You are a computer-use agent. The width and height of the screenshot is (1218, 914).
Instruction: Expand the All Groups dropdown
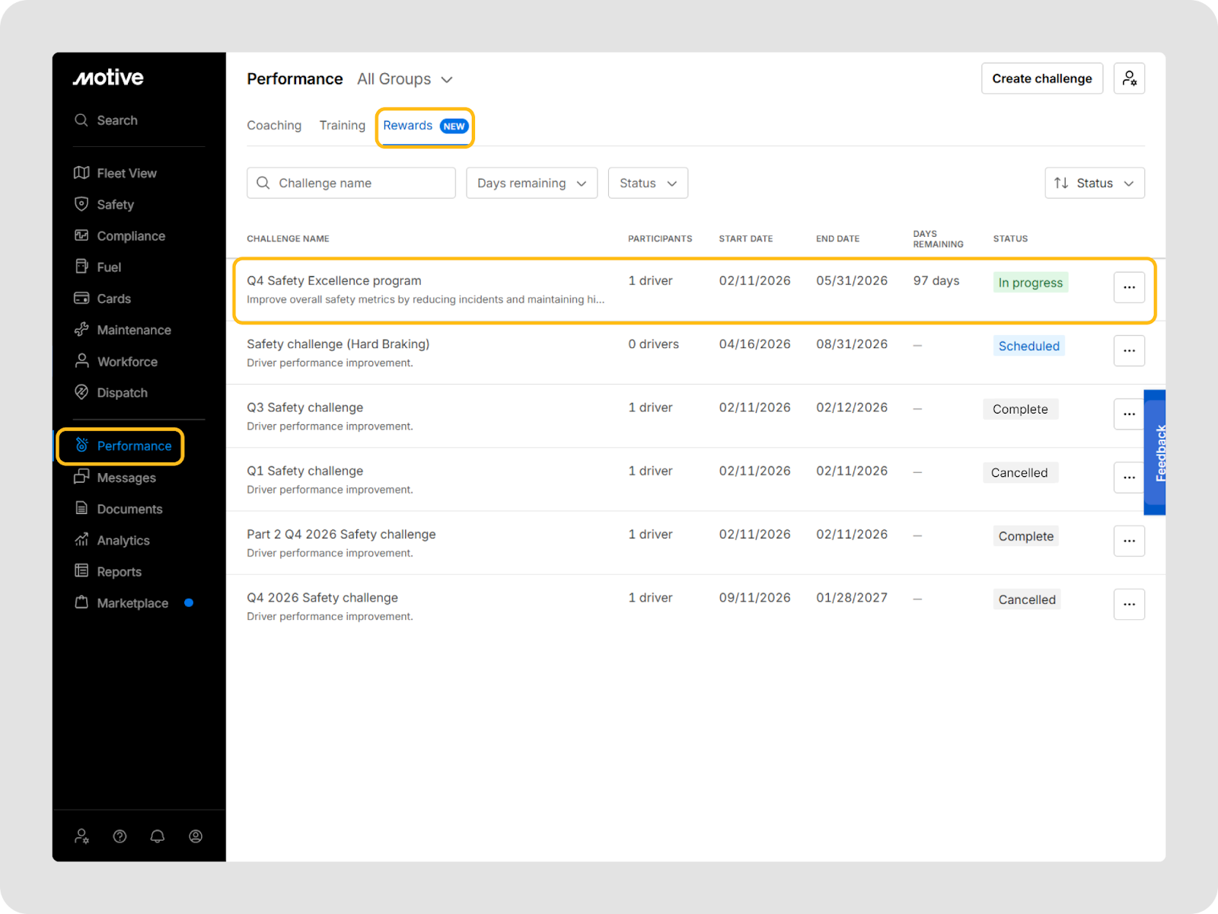[405, 79]
